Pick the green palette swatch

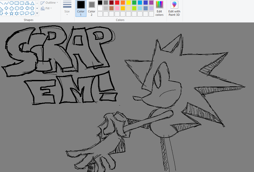134,3
